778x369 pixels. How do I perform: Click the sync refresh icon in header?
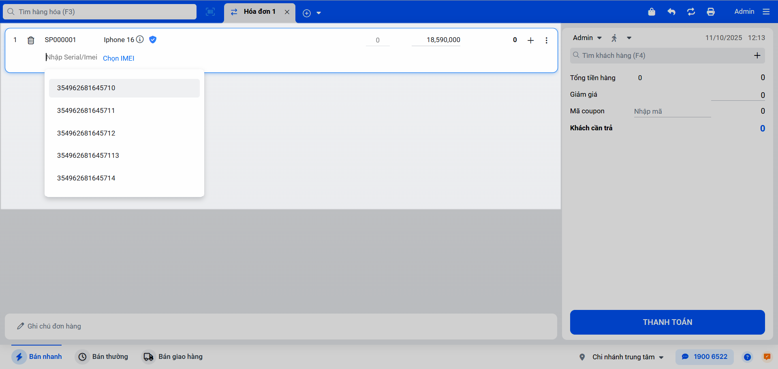[691, 12]
